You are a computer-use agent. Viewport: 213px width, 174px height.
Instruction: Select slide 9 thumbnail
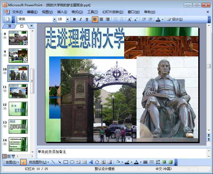tap(18, 56)
